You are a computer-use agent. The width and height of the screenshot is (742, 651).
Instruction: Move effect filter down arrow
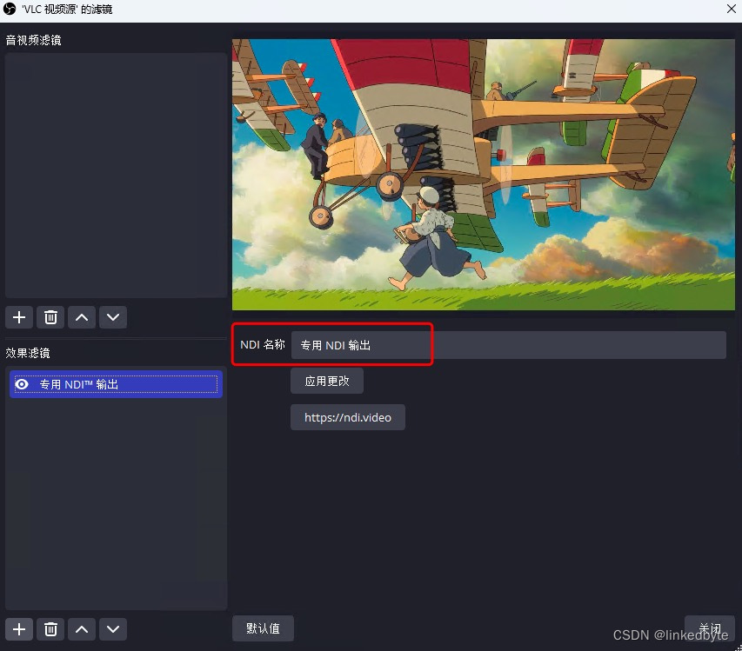pos(113,629)
